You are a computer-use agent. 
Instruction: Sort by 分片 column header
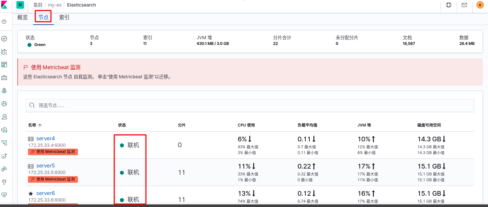click(x=182, y=125)
